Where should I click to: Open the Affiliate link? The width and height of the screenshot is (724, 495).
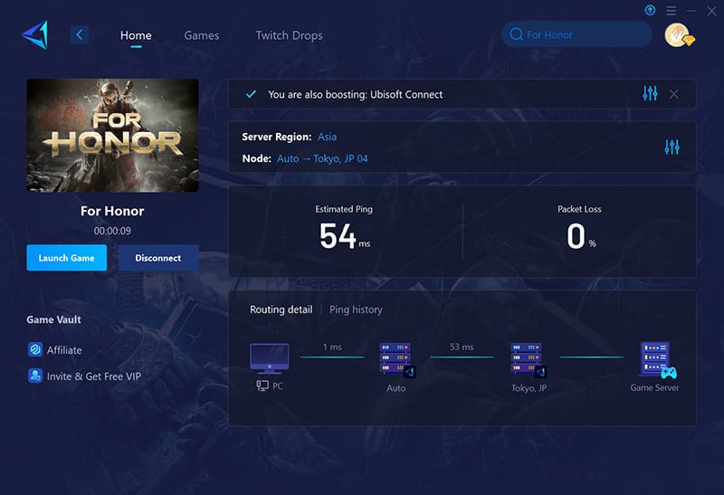pos(64,350)
